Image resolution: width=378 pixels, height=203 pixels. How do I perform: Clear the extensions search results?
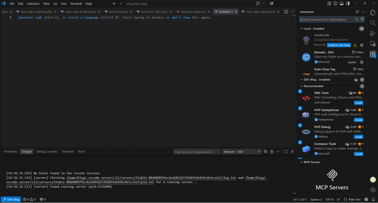pos(357,19)
